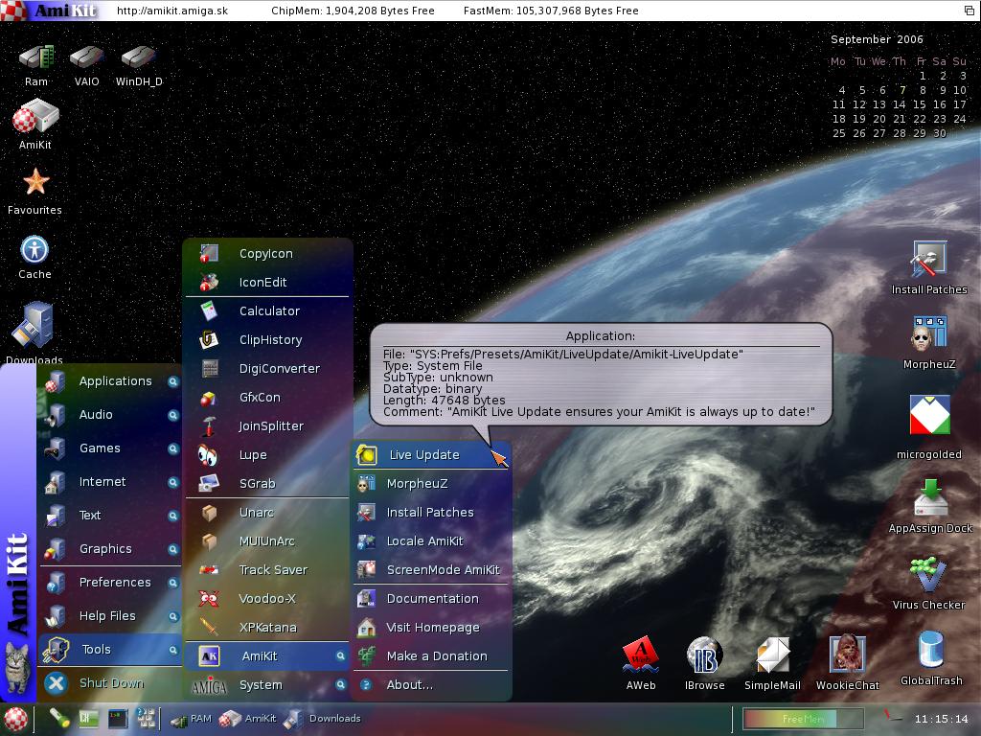Open DigiConverter from the Tools menu
Screen dimensions: 981x736
(268, 369)
